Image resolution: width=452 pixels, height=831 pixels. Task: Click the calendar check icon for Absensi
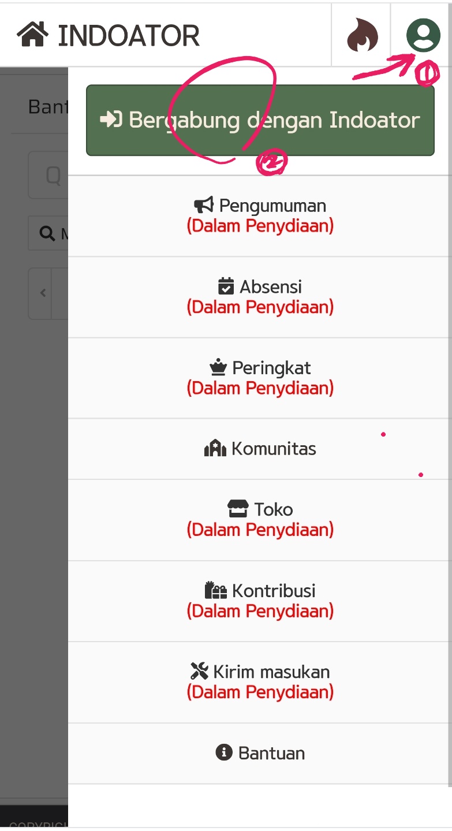(x=226, y=286)
